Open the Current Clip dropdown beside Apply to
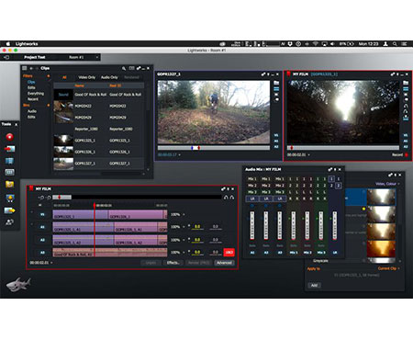This screenshot has height=340, width=413. (x=389, y=268)
